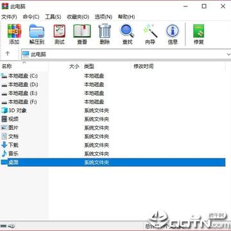Open the 工具(S) menu
The height and width of the screenshot is (231, 231).
(53, 17)
